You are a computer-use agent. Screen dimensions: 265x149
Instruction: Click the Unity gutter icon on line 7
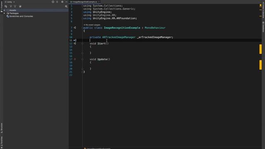point(75,28)
